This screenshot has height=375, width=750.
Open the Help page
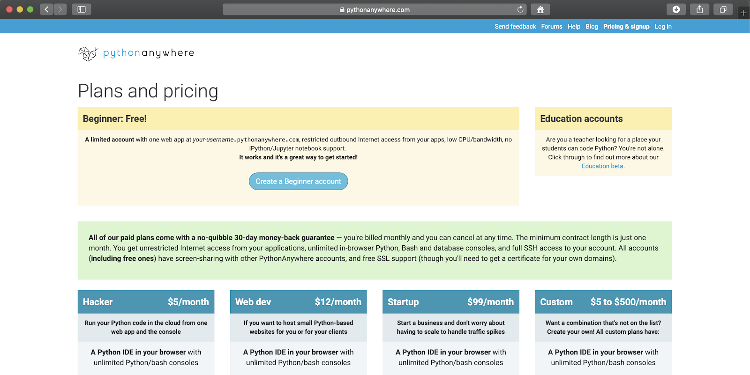tap(574, 27)
